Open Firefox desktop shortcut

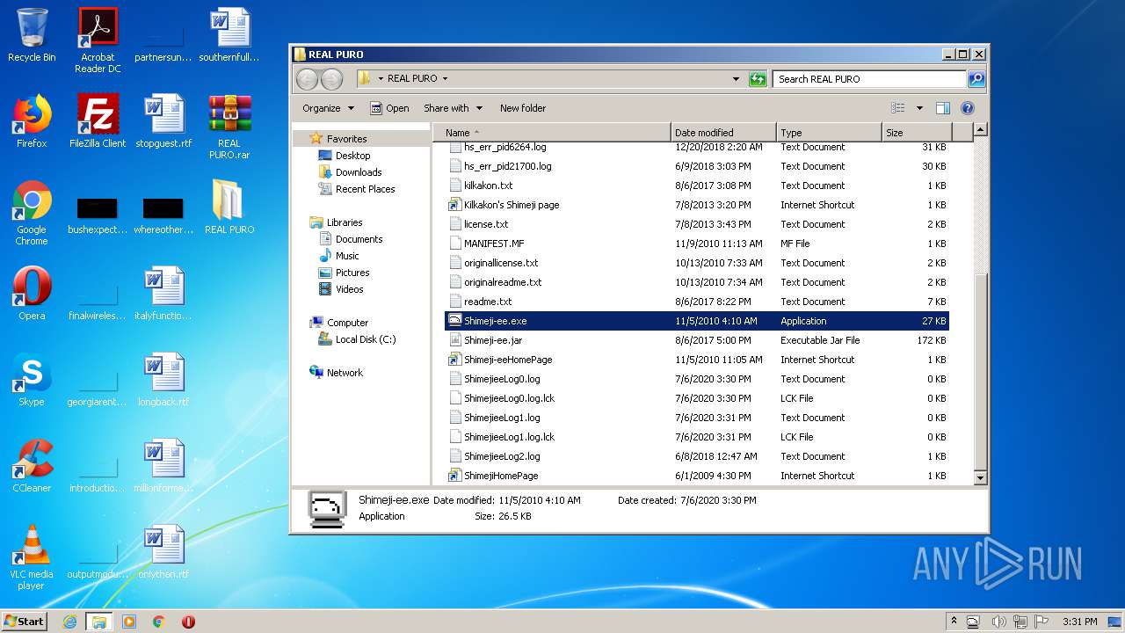[32, 121]
